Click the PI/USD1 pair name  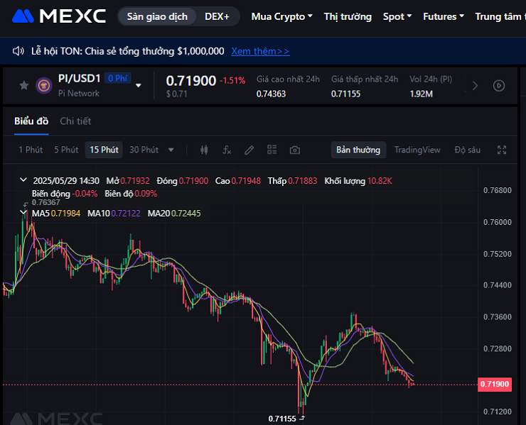coord(80,78)
